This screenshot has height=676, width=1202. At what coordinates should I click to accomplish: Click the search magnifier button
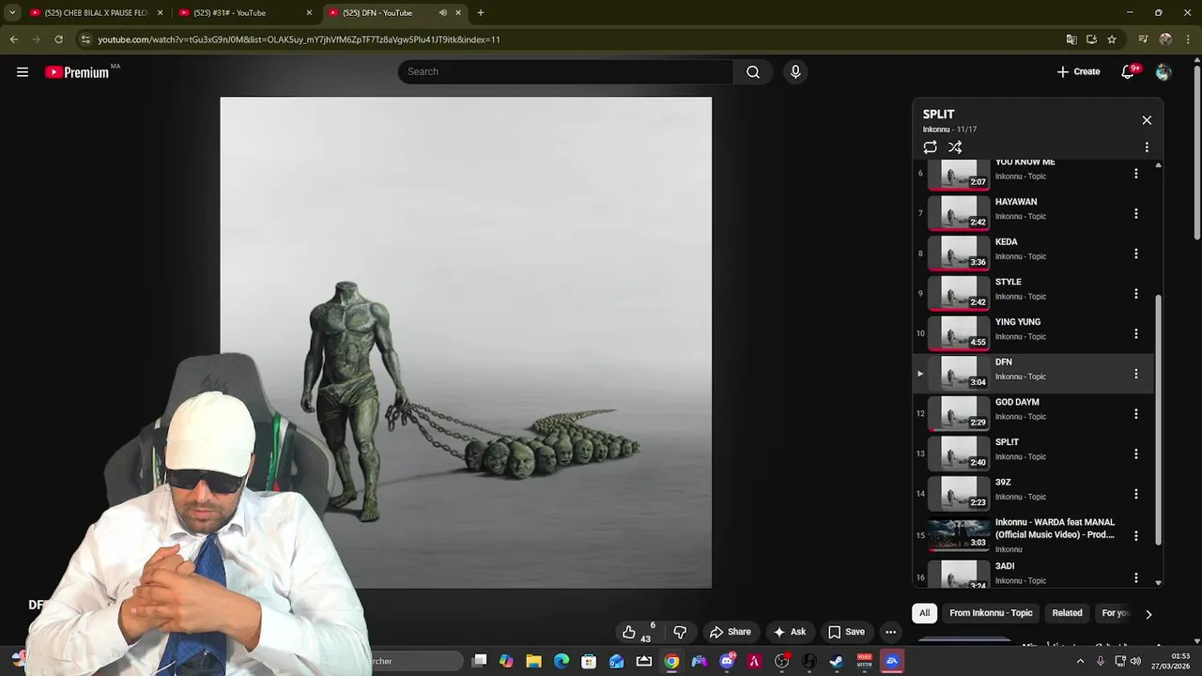pos(753,72)
